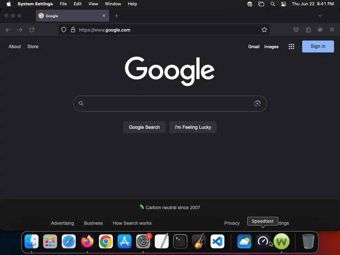
Task: Click the Google Search button
Action: (144, 127)
